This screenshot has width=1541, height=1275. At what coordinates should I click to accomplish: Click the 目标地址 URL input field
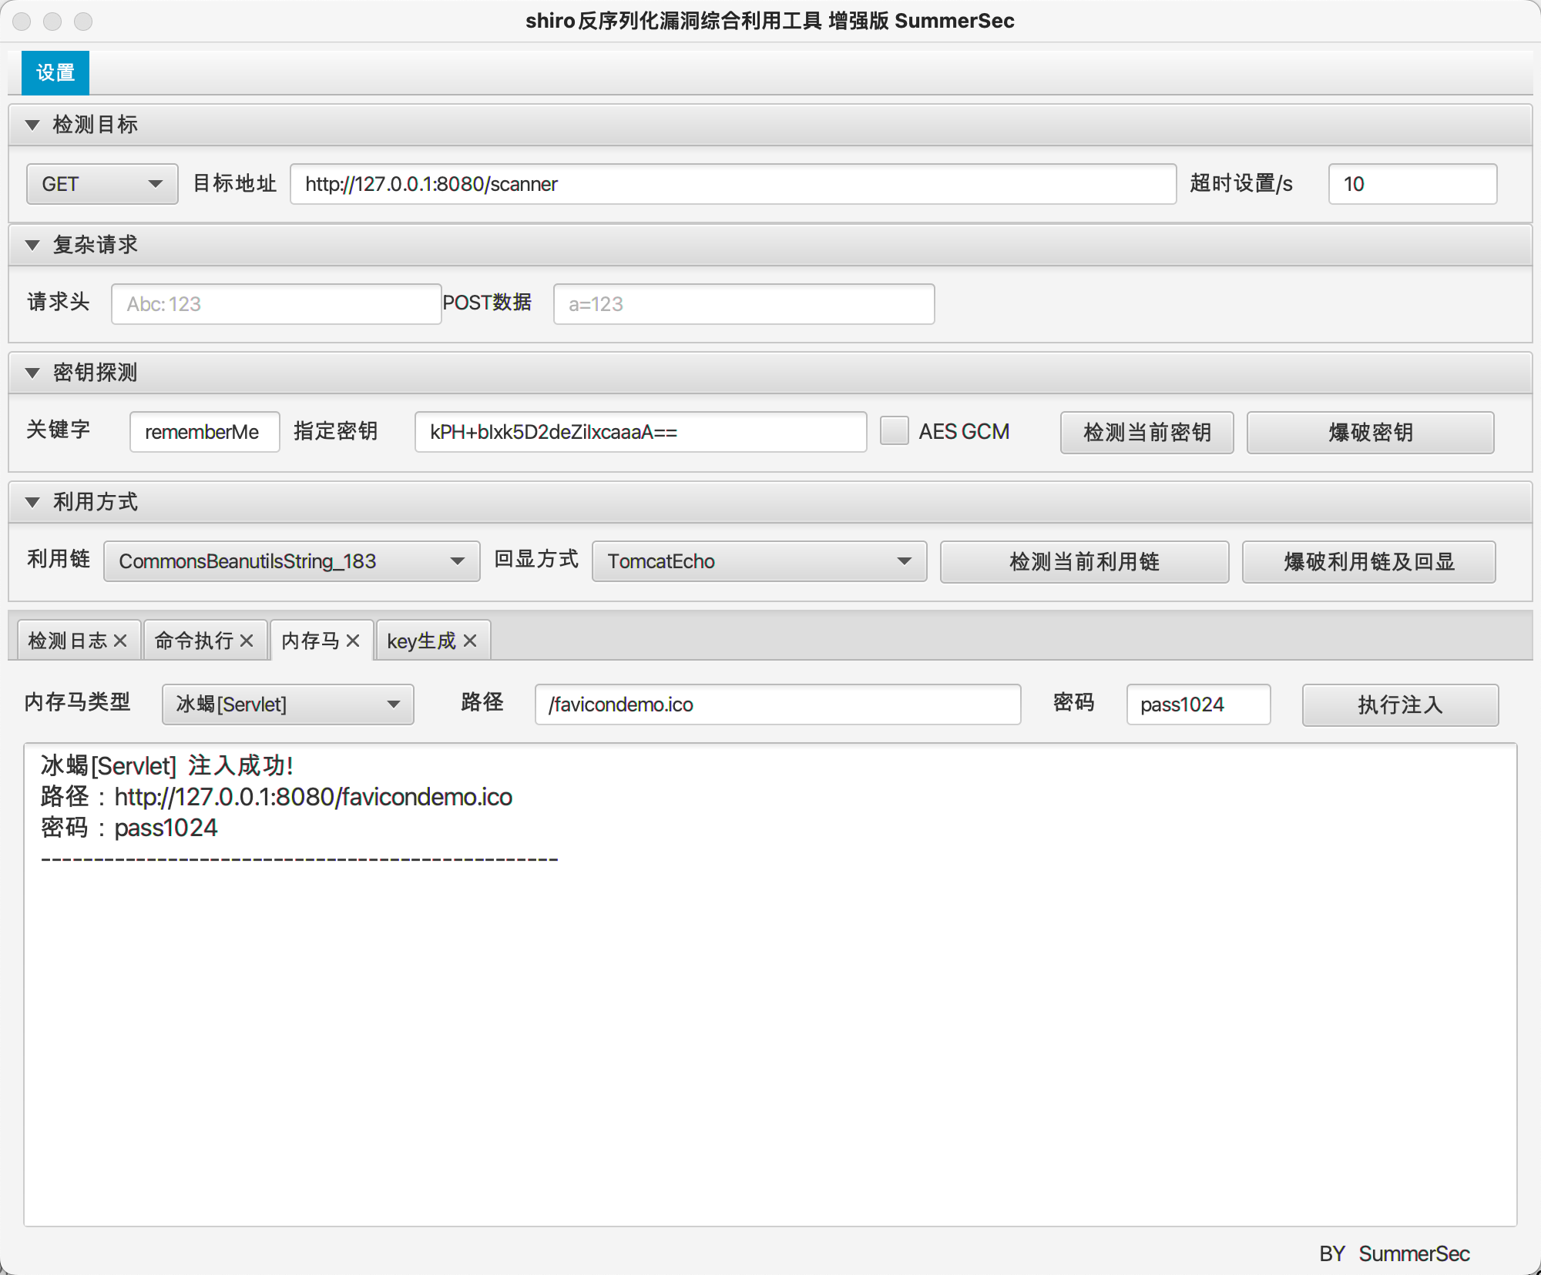[732, 184]
